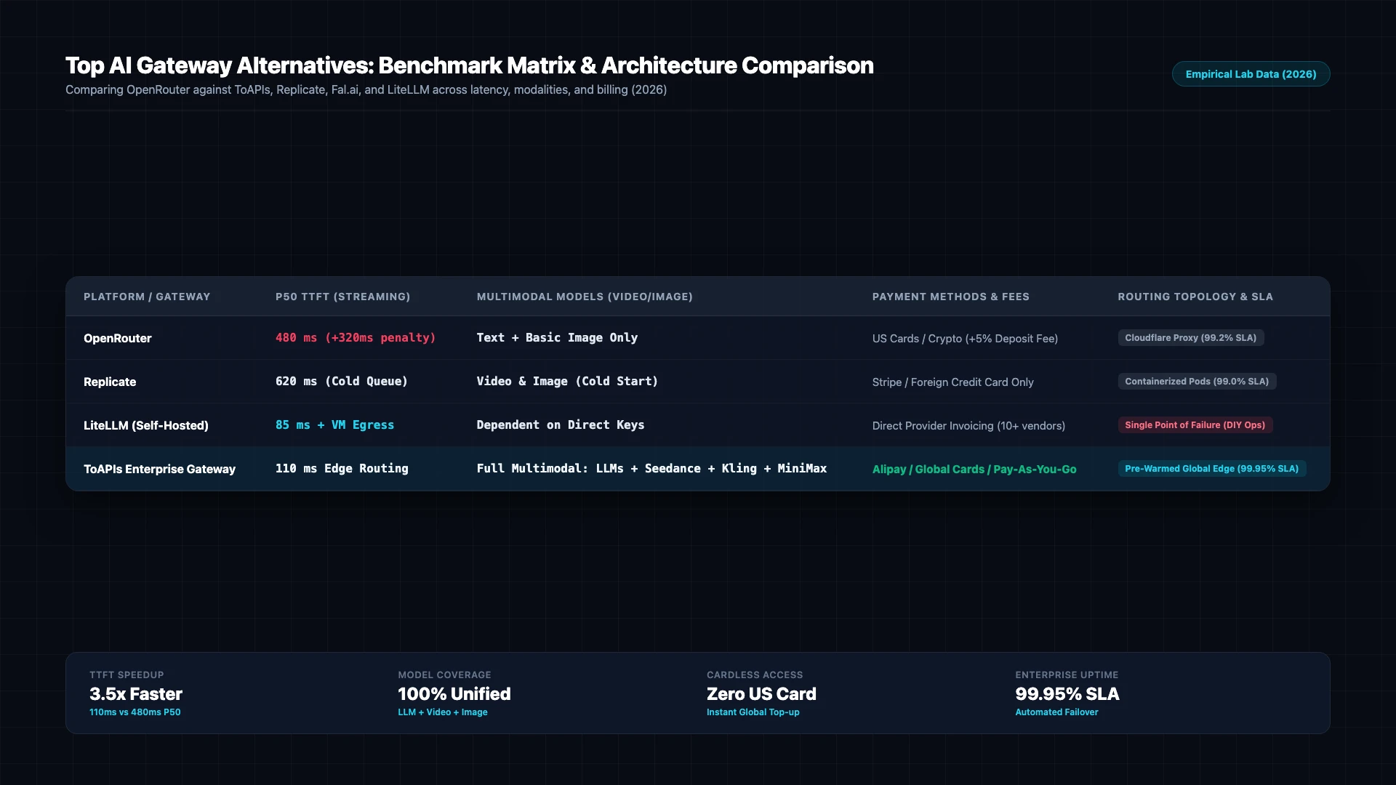This screenshot has width=1396, height=785.
Task: Click the Empirical Lab Data (2026) badge
Action: pyautogui.click(x=1251, y=74)
